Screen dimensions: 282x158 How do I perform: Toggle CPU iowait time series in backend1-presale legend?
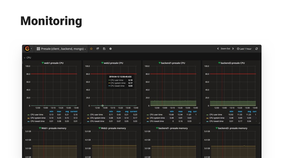[157, 121]
